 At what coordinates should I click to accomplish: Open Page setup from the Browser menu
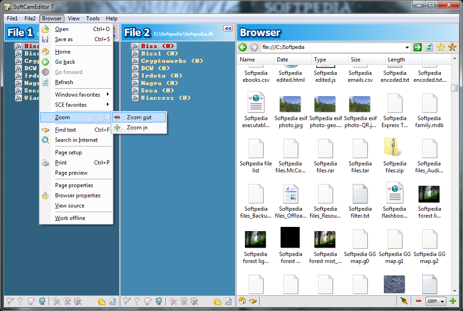tap(76, 152)
